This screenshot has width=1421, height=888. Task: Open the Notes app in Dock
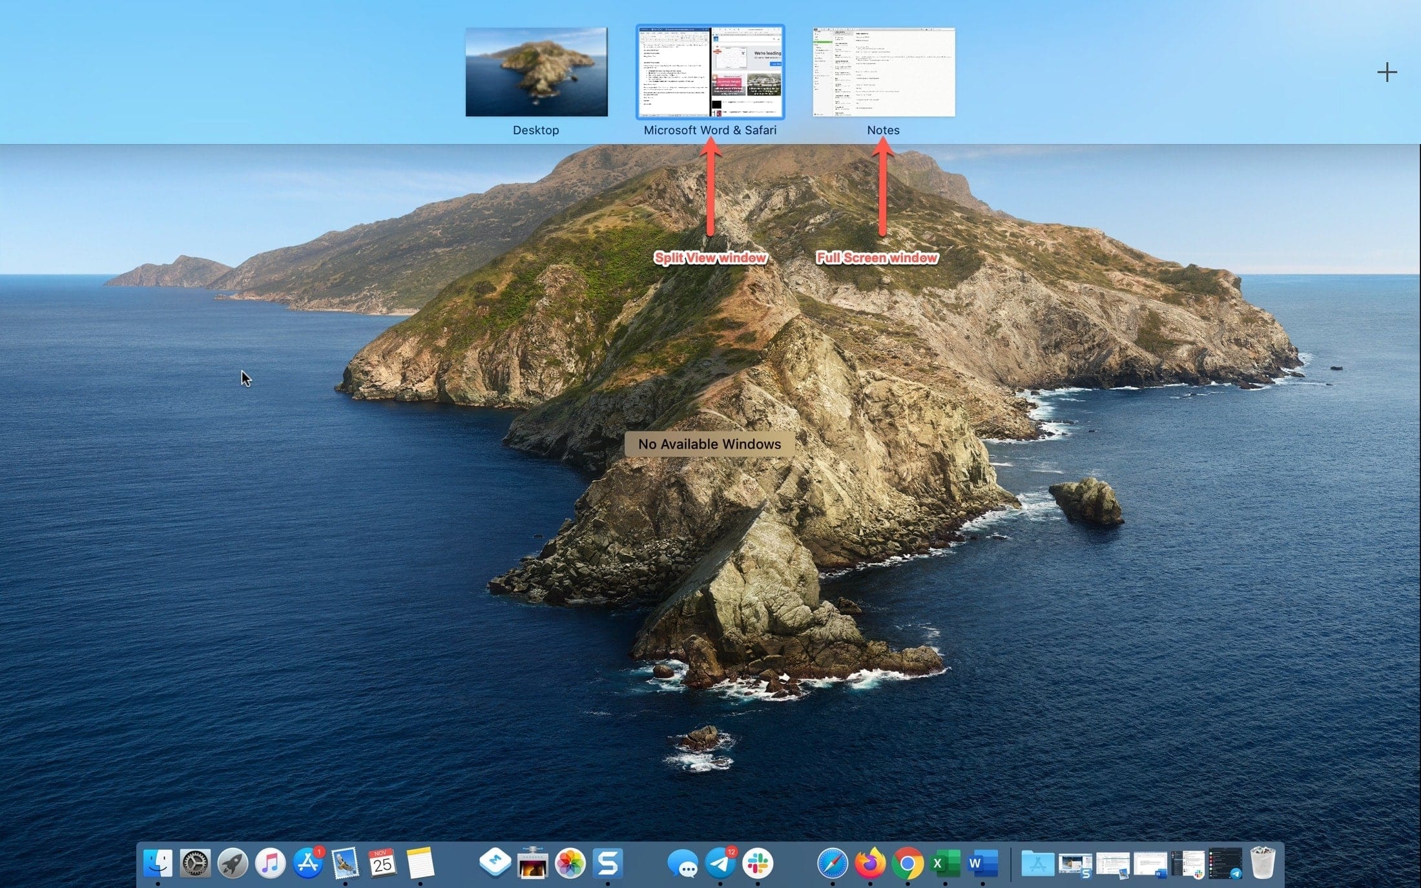click(420, 863)
